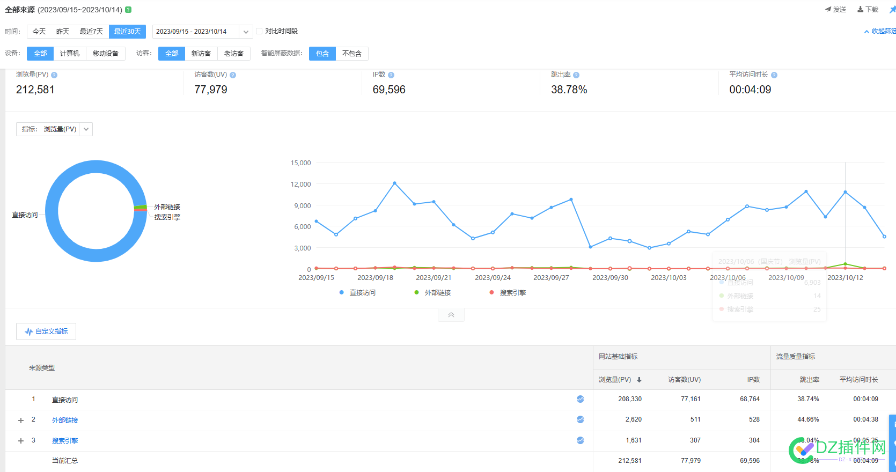
Task: Collapse the filters via 收起筛选
Action: pyautogui.click(x=880, y=31)
